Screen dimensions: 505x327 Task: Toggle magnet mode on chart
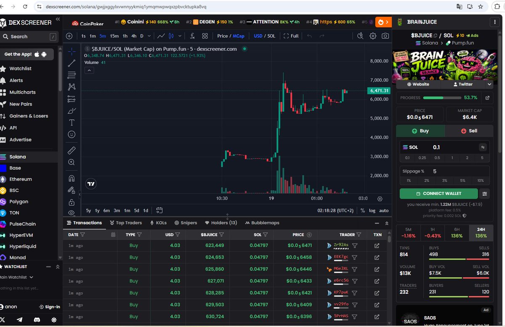point(72,178)
